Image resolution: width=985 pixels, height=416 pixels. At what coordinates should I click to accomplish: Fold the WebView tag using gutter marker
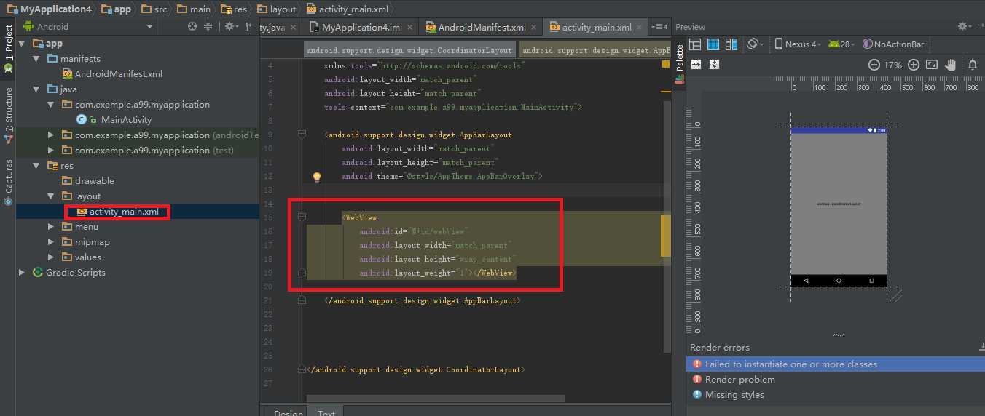302,217
